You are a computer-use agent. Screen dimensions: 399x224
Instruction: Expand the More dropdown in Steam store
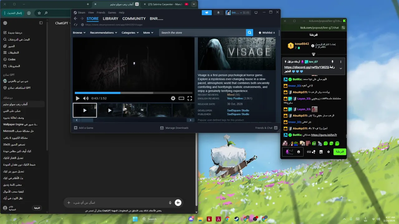click(148, 33)
